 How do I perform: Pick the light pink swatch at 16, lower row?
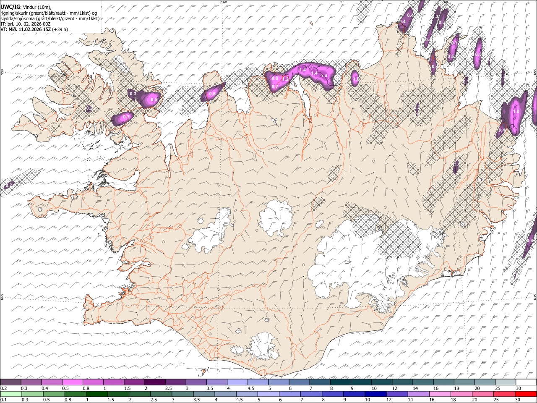(x=439, y=394)
